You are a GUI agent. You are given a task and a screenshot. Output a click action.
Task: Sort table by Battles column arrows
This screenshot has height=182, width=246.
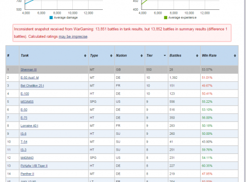click(x=197, y=56)
